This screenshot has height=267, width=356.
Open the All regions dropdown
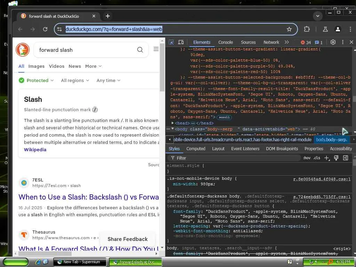pyautogui.click(x=75, y=80)
